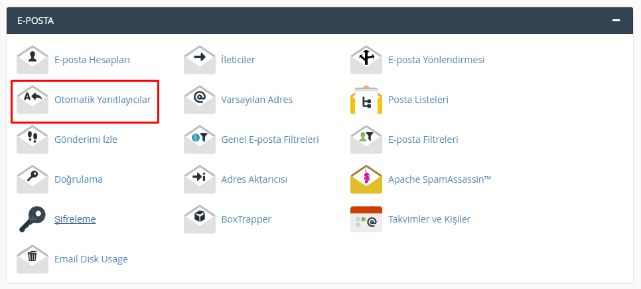641x289 pixels.
Task: Open the Genel E-posta Filtreleri link
Action: point(270,140)
